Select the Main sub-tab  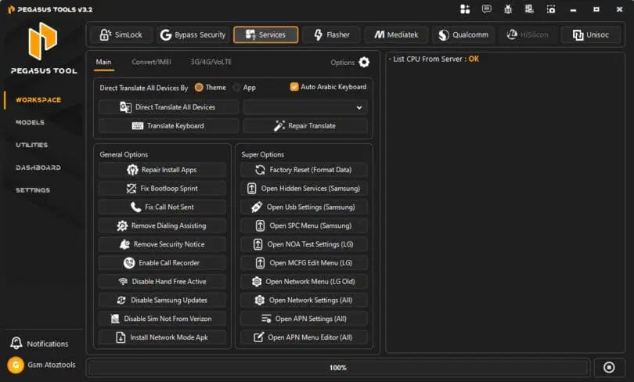click(x=103, y=62)
